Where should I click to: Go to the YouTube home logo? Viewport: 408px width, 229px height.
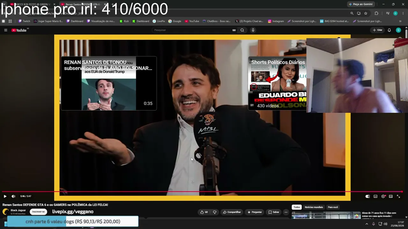[x=19, y=30]
